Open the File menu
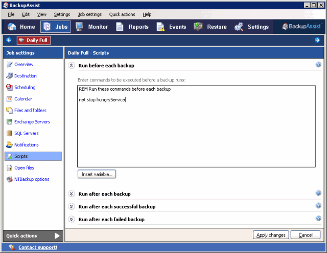This screenshot has height=253, width=327. [11, 14]
